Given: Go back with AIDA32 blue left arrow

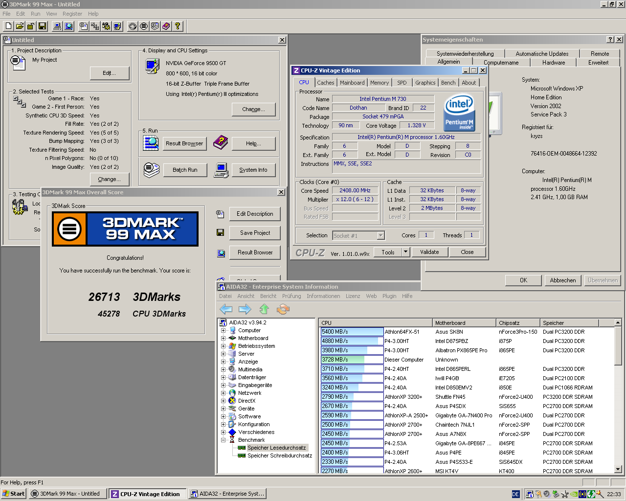Looking at the screenshot, I should coord(226,309).
